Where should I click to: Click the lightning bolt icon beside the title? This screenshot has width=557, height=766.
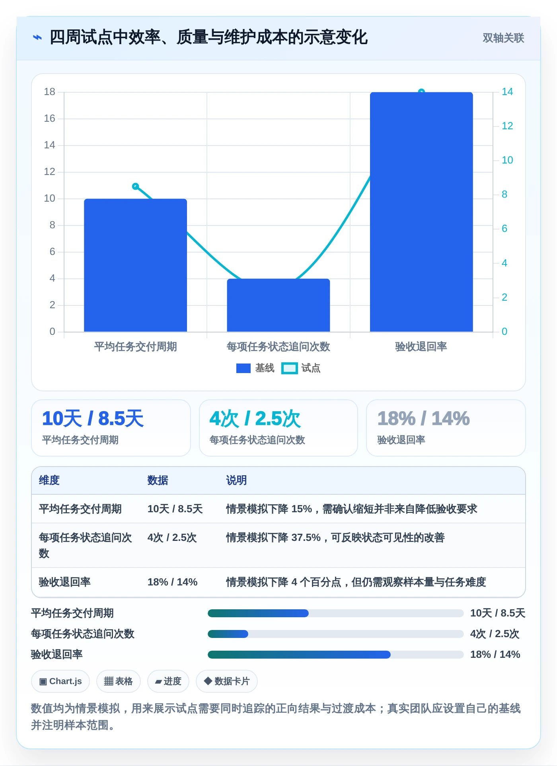(x=37, y=38)
